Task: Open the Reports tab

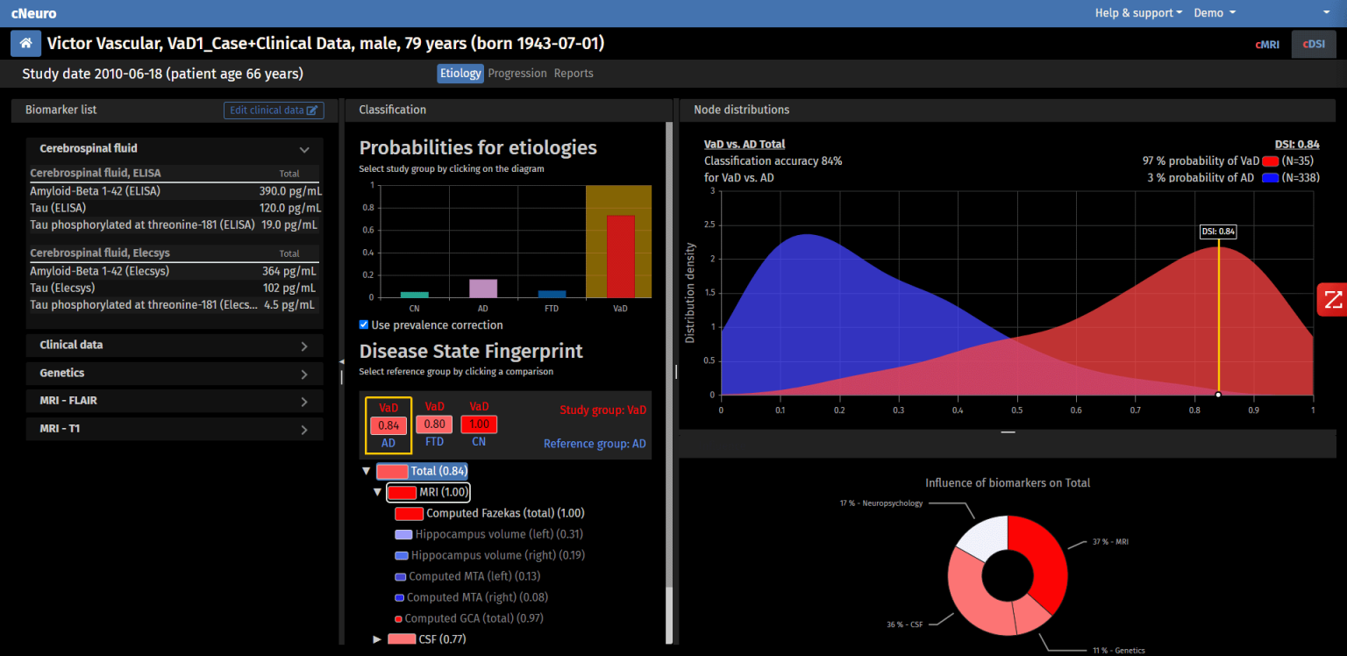Action: pos(574,74)
